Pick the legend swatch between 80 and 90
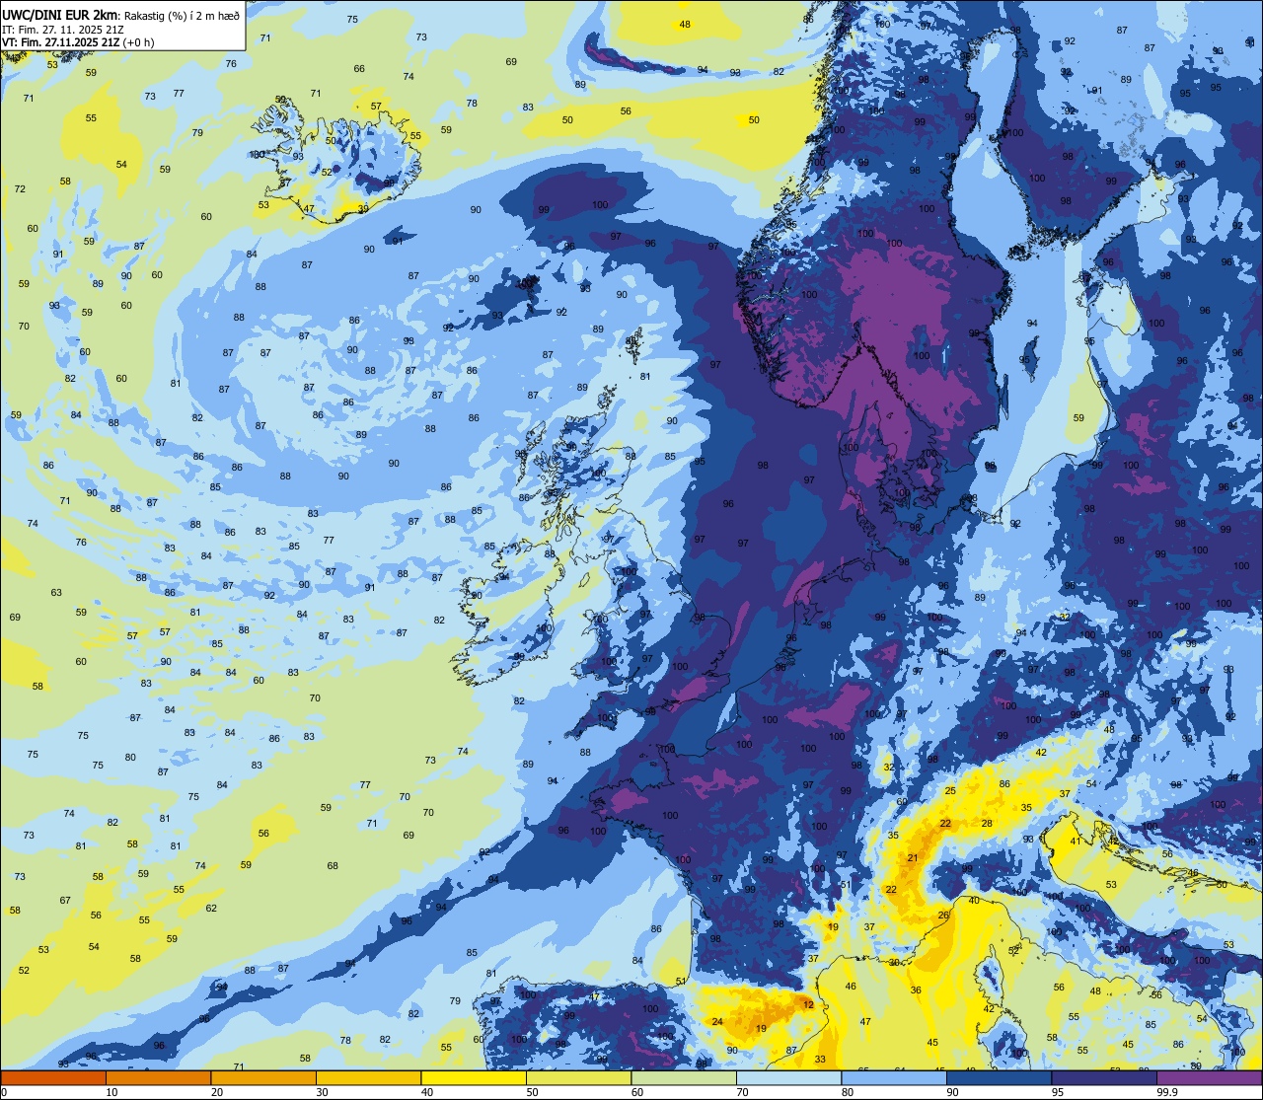Viewport: 1263px width, 1100px height. [x=894, y=1077]
